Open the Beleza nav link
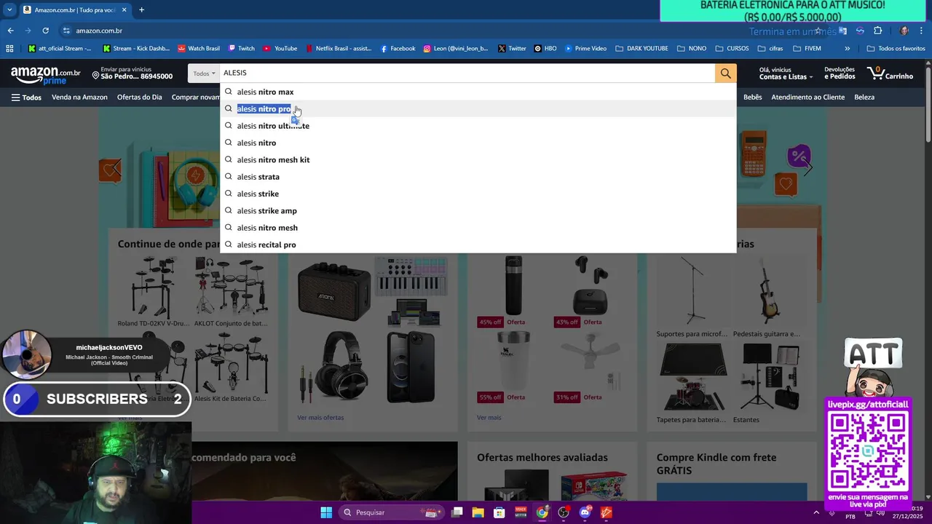Image resolution: width=932 pixels, height=524 pixels. coord(864,98)
